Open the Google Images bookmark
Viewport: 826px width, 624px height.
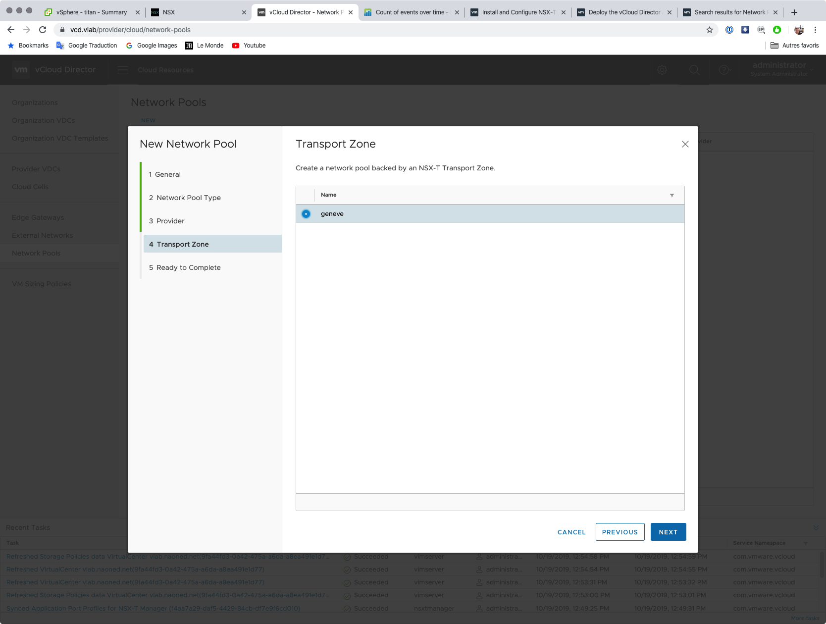pos(152,46)
